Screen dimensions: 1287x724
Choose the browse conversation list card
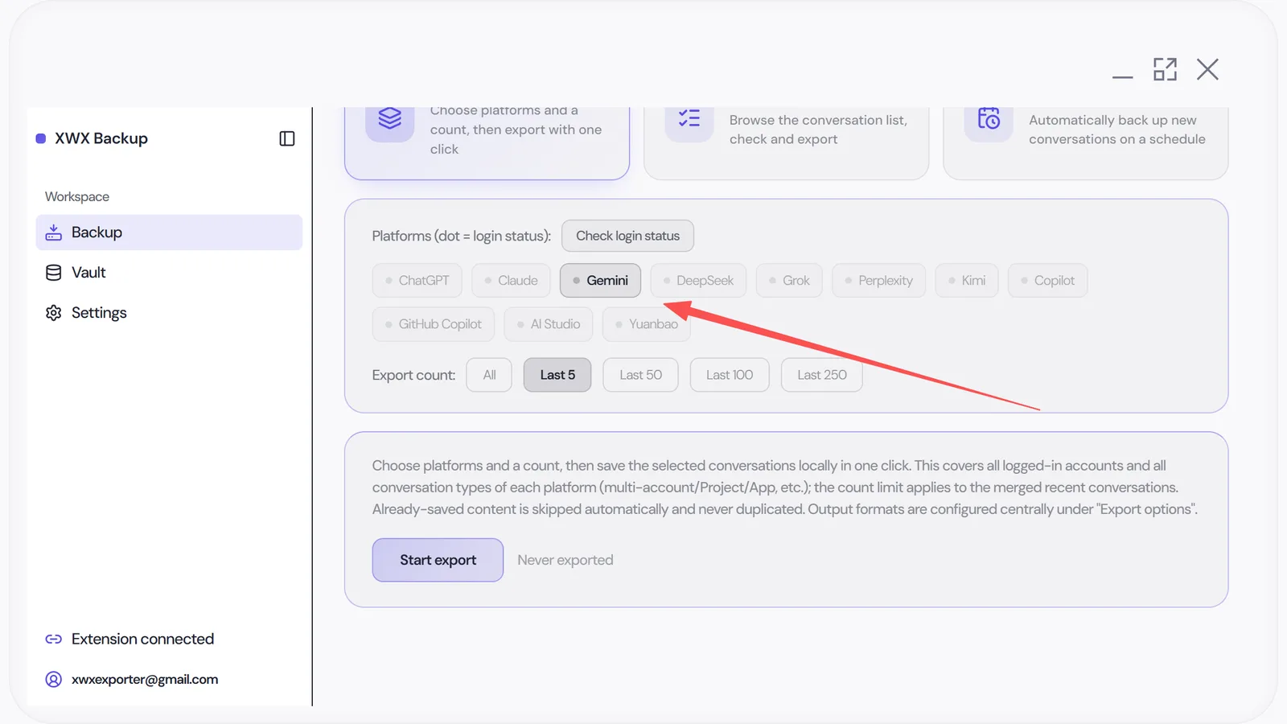(x=786, y=143)
